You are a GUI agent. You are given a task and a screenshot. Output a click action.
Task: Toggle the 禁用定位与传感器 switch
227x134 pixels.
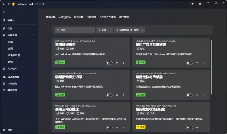[x=189, y=95]
